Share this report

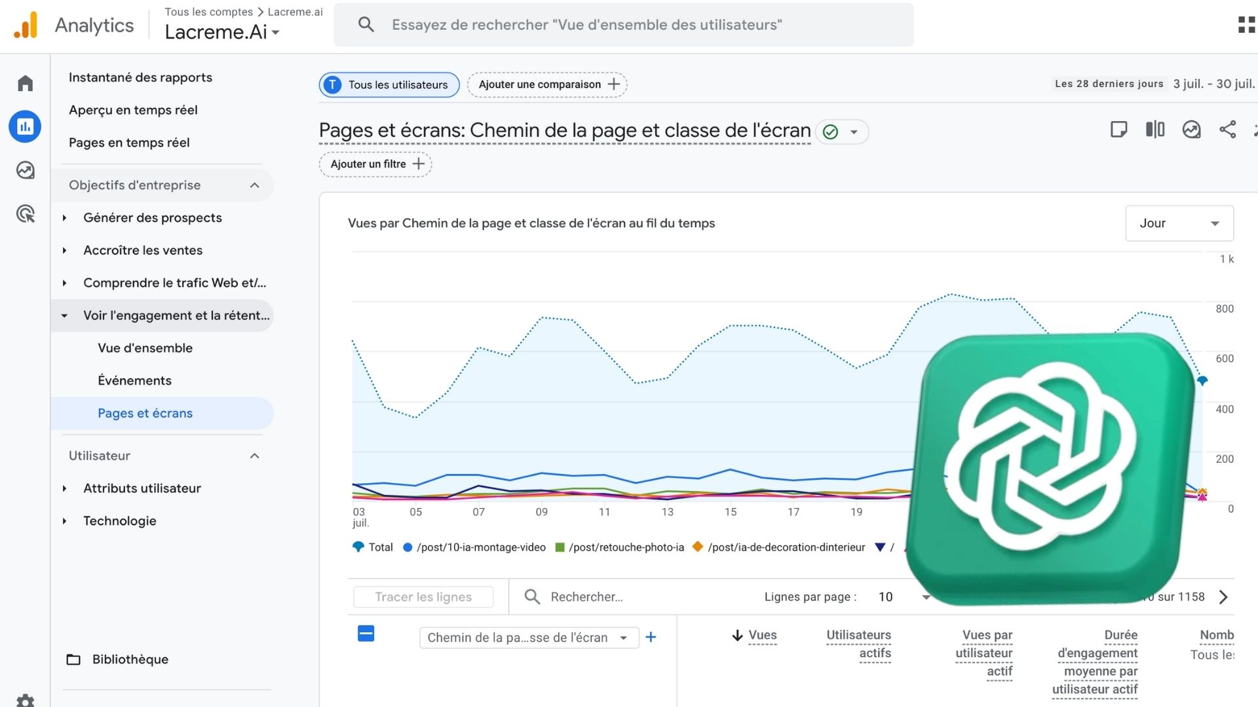point(1228,130)
